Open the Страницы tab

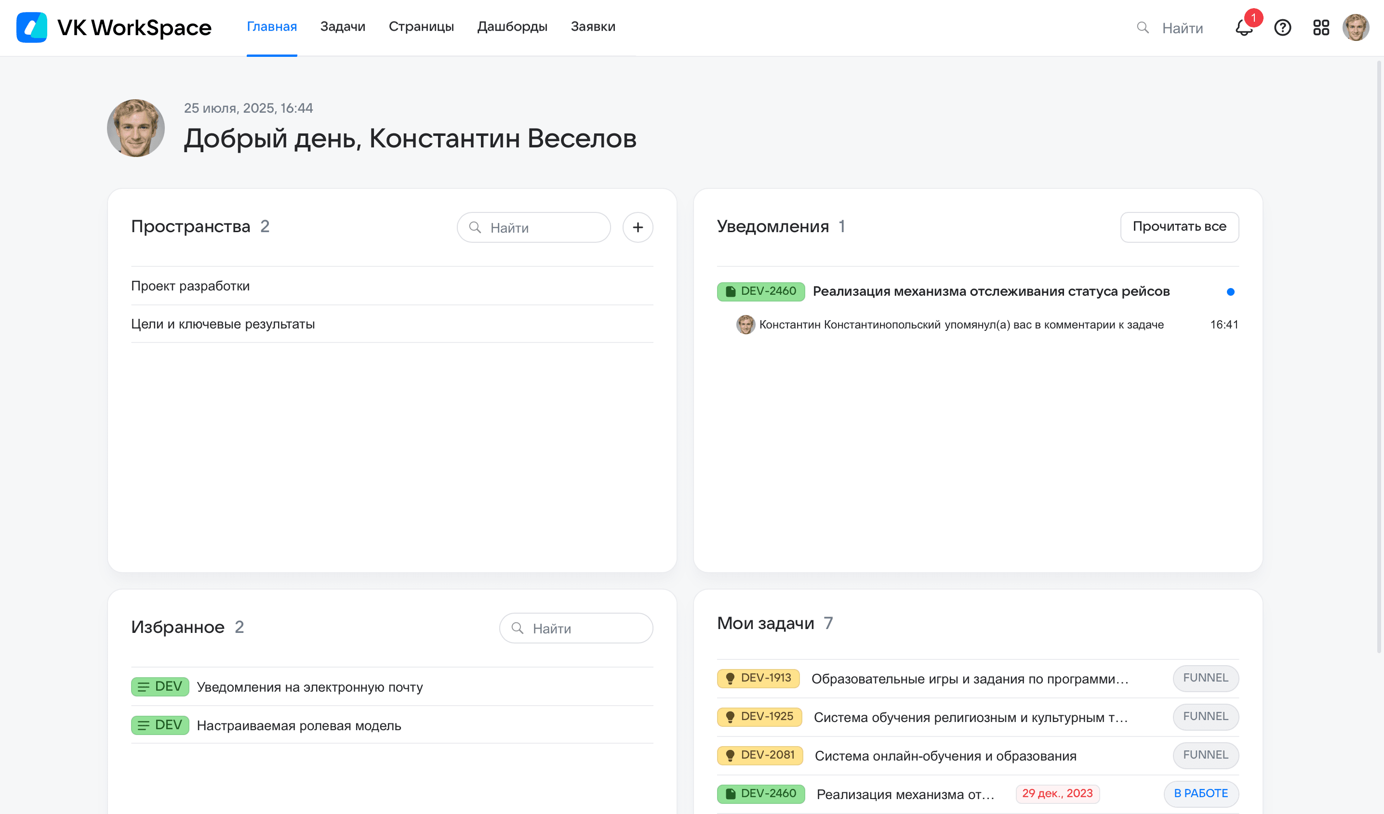[x=421, y=26]
